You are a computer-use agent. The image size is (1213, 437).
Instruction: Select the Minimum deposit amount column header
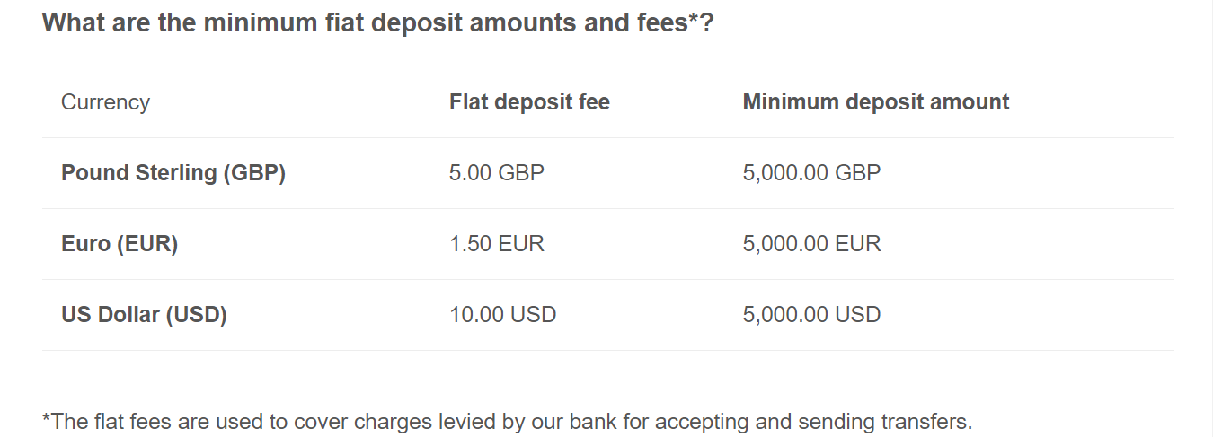point(876,102)
